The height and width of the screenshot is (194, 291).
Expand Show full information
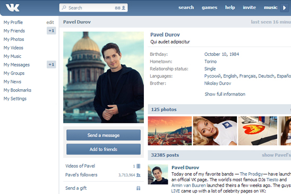[225, 94]
